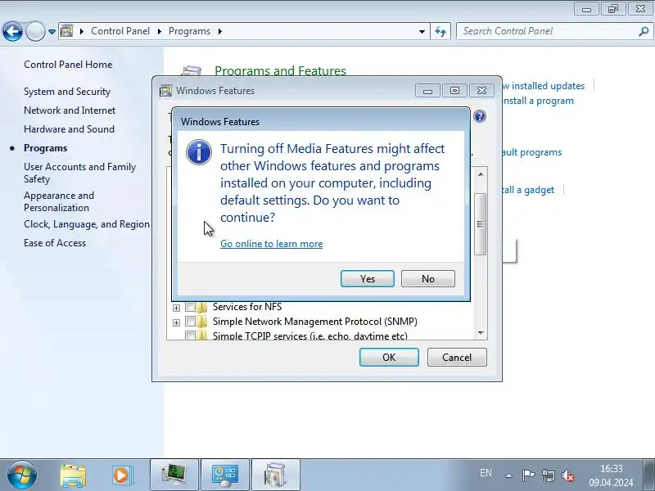Select Simple Network Management Protocol (SNMP) row text

[x=315, y=321]
